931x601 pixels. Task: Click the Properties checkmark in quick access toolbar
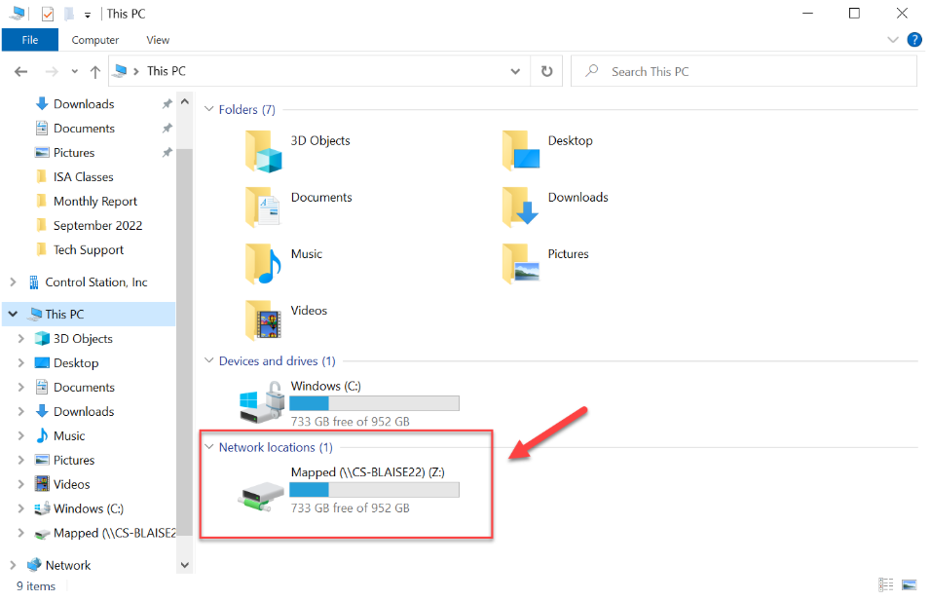[x=48, y=14]
